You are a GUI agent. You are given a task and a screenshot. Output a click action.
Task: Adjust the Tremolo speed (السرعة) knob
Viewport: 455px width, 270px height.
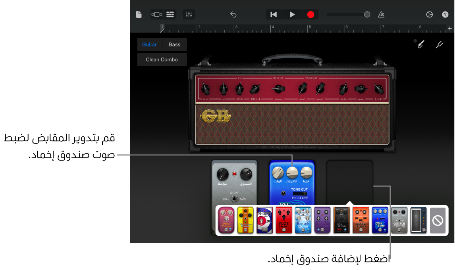tap(320, 88)
